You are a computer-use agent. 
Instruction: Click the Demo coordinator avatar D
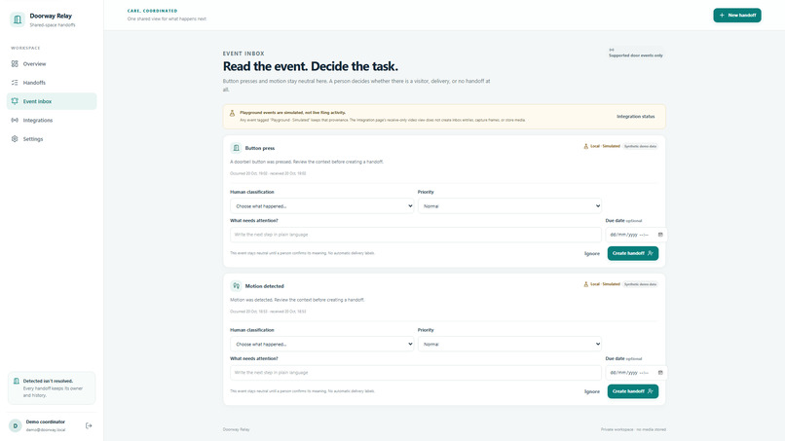(15, 426)
